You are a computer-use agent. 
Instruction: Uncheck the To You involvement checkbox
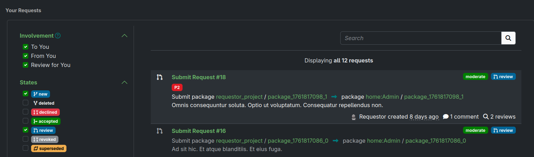[26, 47]
